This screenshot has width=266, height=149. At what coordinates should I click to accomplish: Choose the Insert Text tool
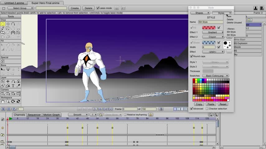[13, 86]
